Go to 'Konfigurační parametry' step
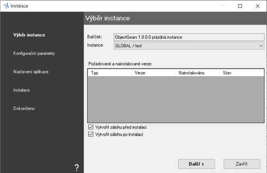 (x=34, y=53)
